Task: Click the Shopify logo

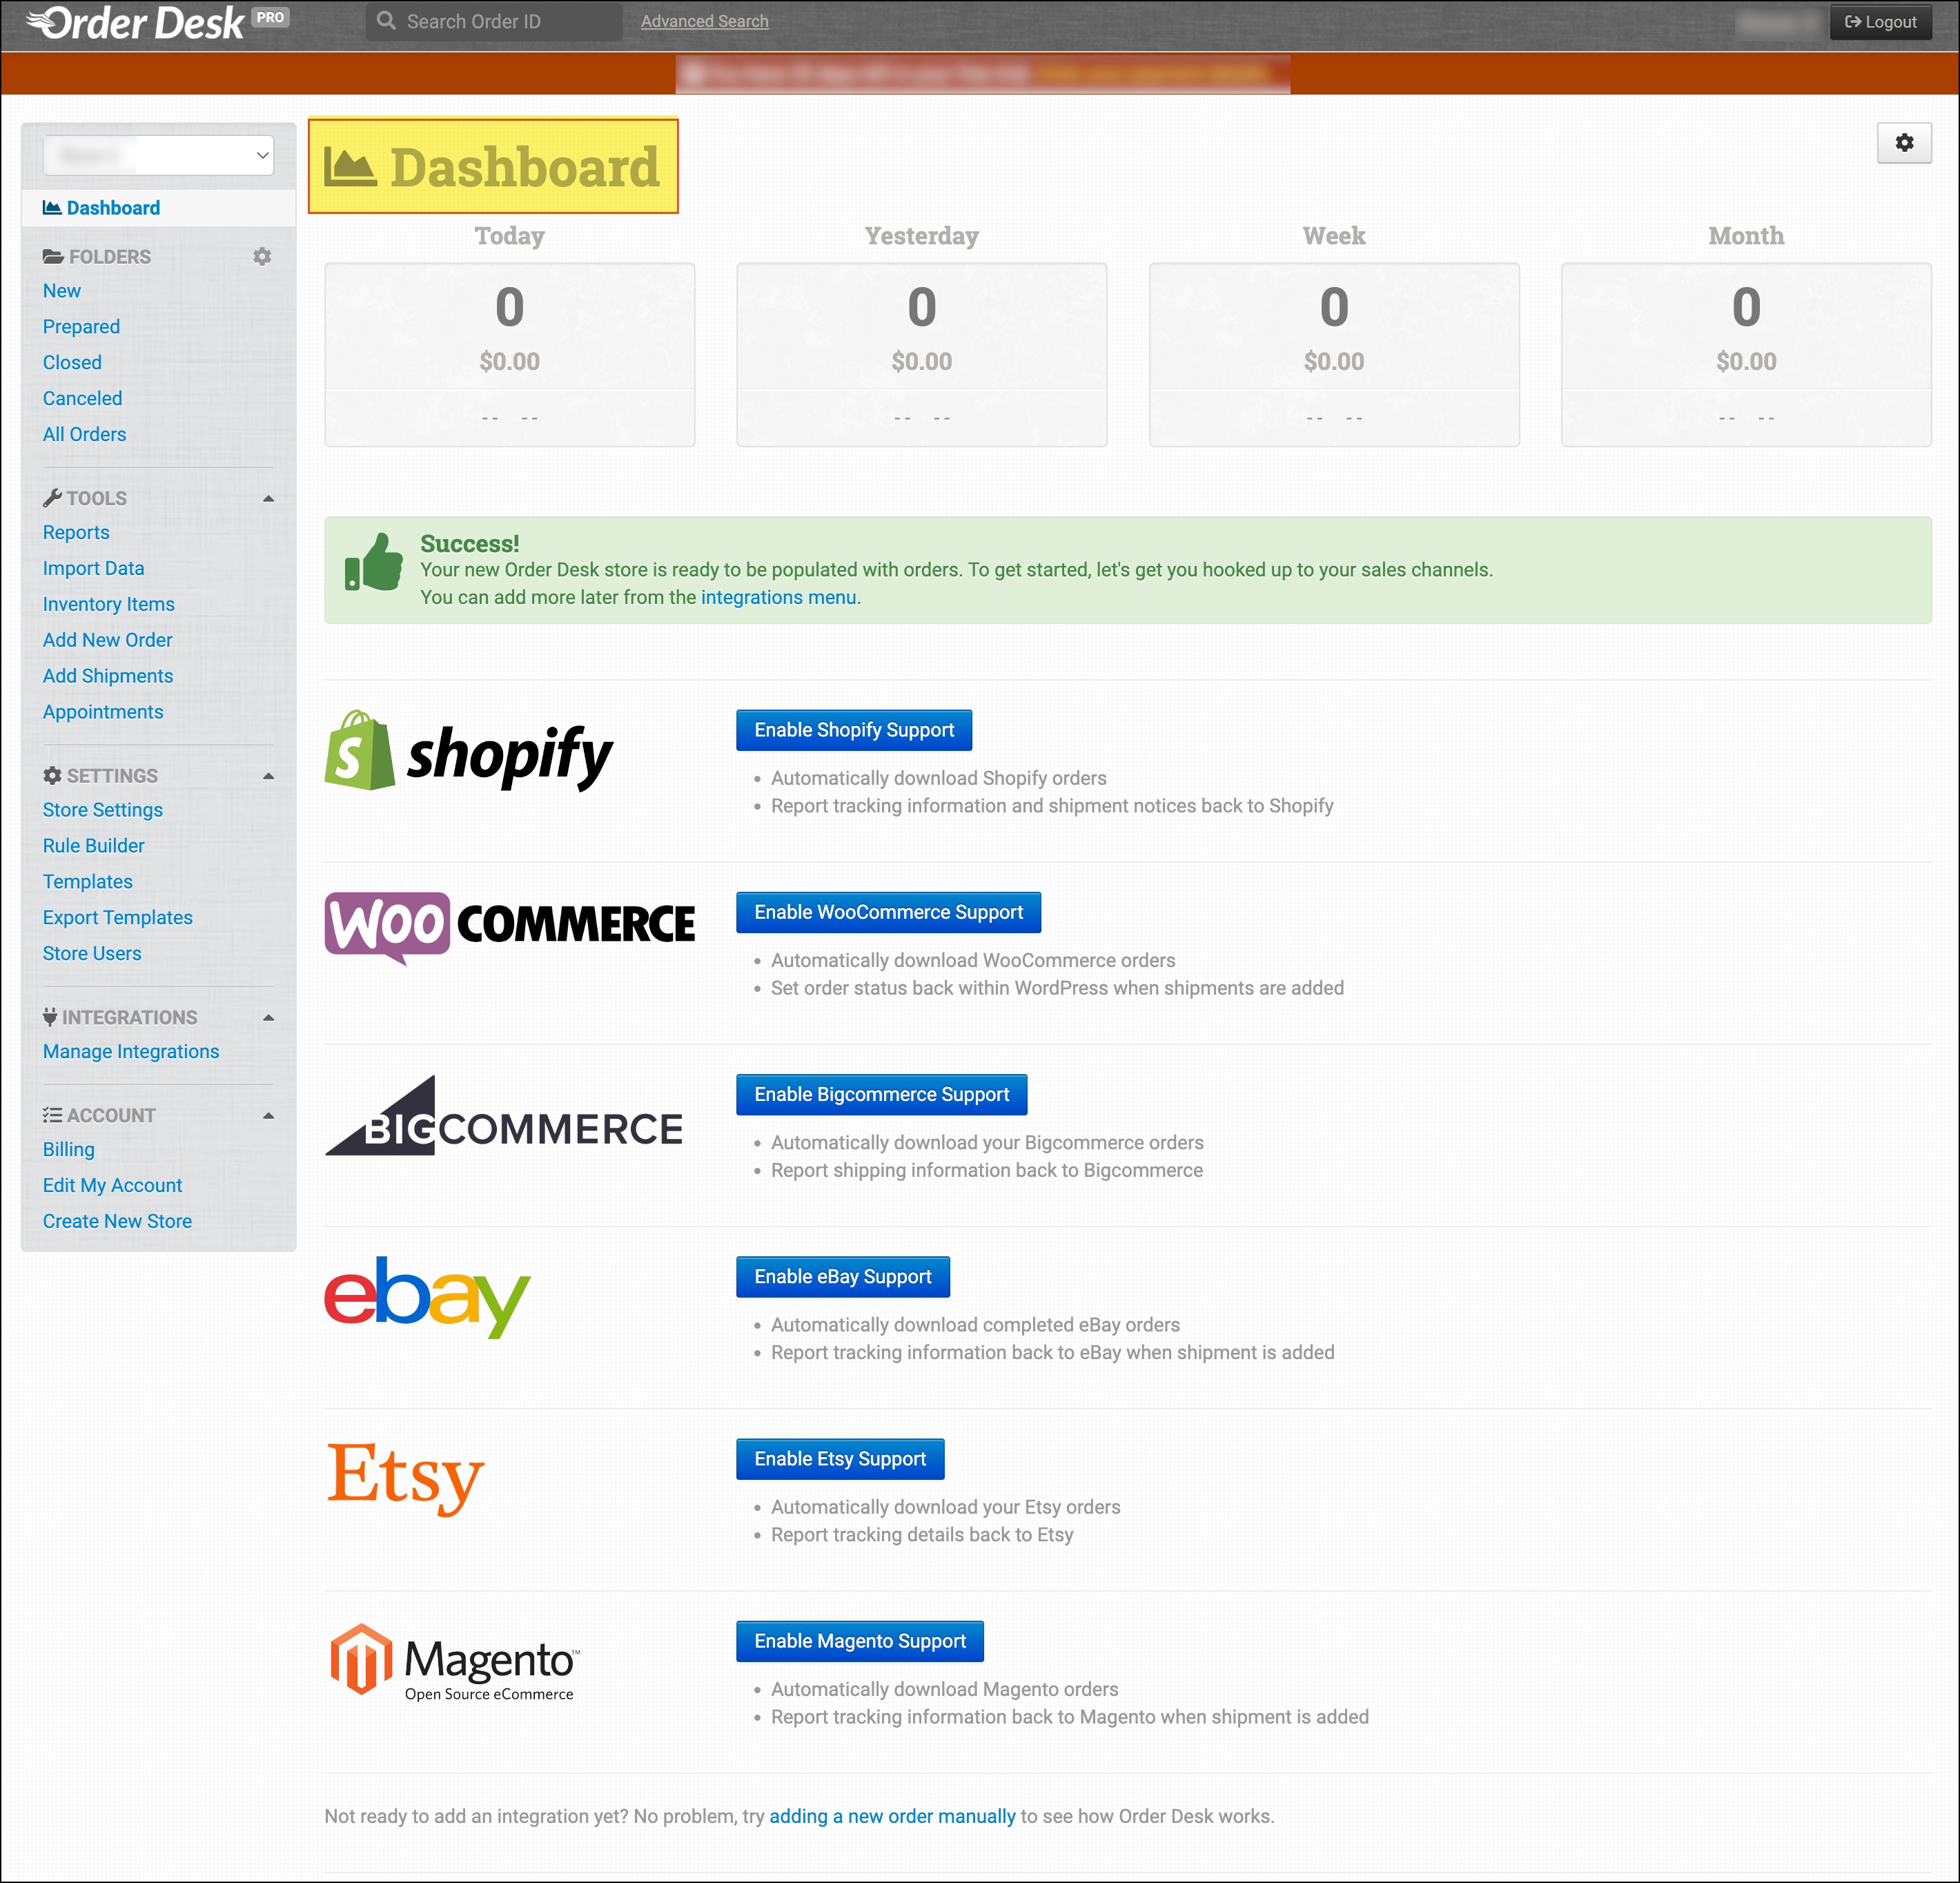Action: (x=468, y=752)
